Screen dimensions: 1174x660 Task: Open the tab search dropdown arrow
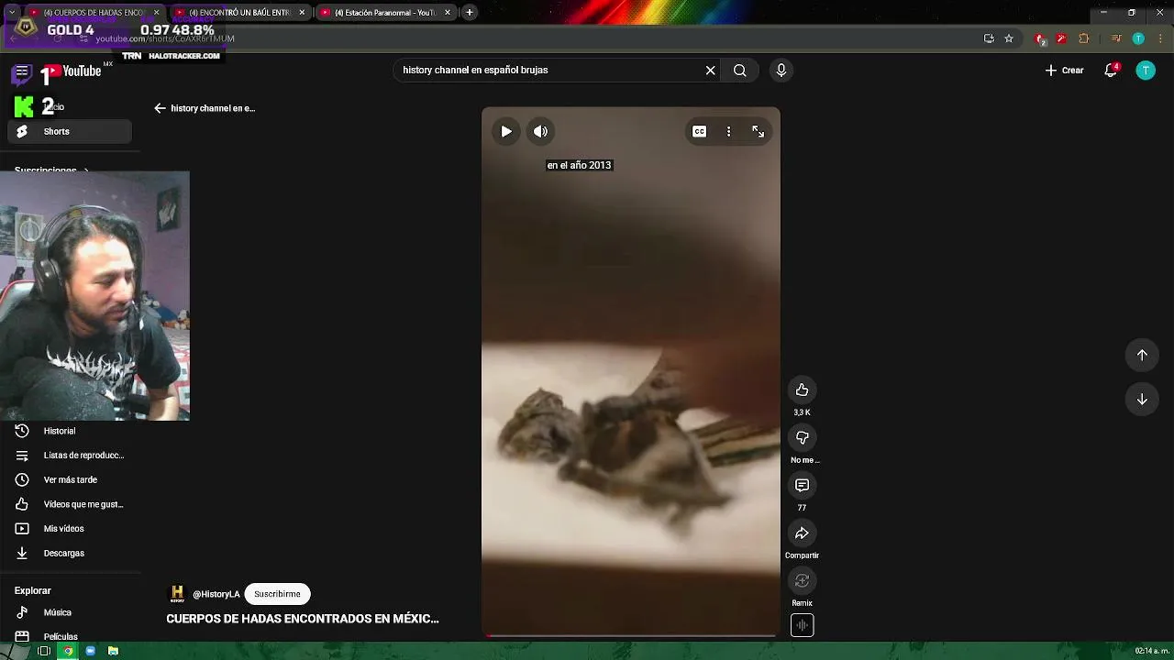12,13
